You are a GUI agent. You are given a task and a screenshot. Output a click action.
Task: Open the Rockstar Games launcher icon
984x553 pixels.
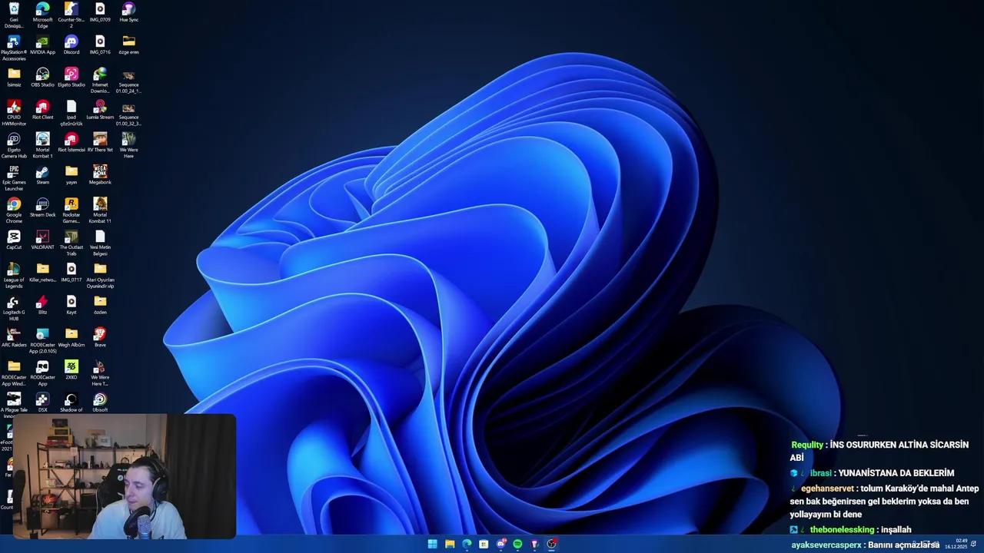click(71, 205)
